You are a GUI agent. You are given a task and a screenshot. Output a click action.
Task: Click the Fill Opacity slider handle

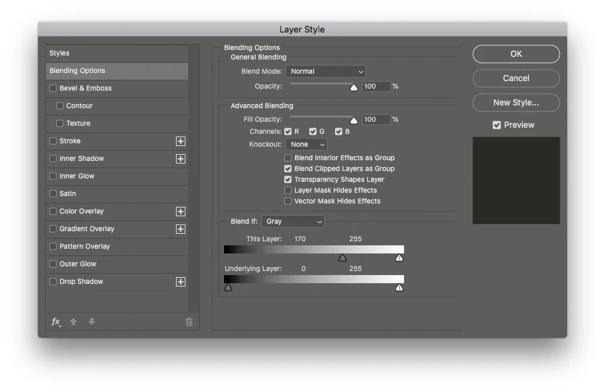[x=354, y=121]
